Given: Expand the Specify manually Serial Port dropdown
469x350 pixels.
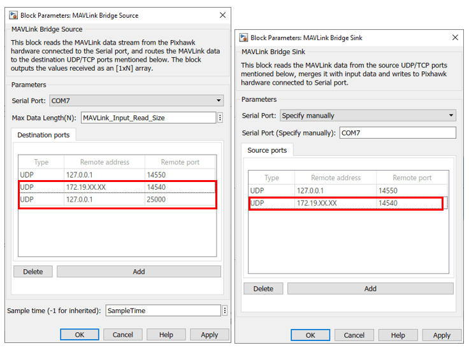Looking at the screenshot, I should coord(368,115).
